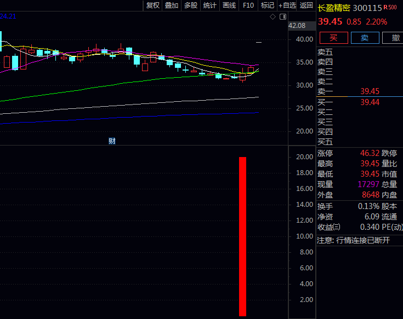Go back using 返回 button
Screen dimensions: 403x319
306,5
